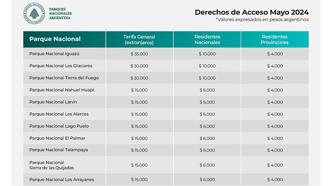Select the Residentes Nacionales column header
332x186 pixels.
[207, 39]
